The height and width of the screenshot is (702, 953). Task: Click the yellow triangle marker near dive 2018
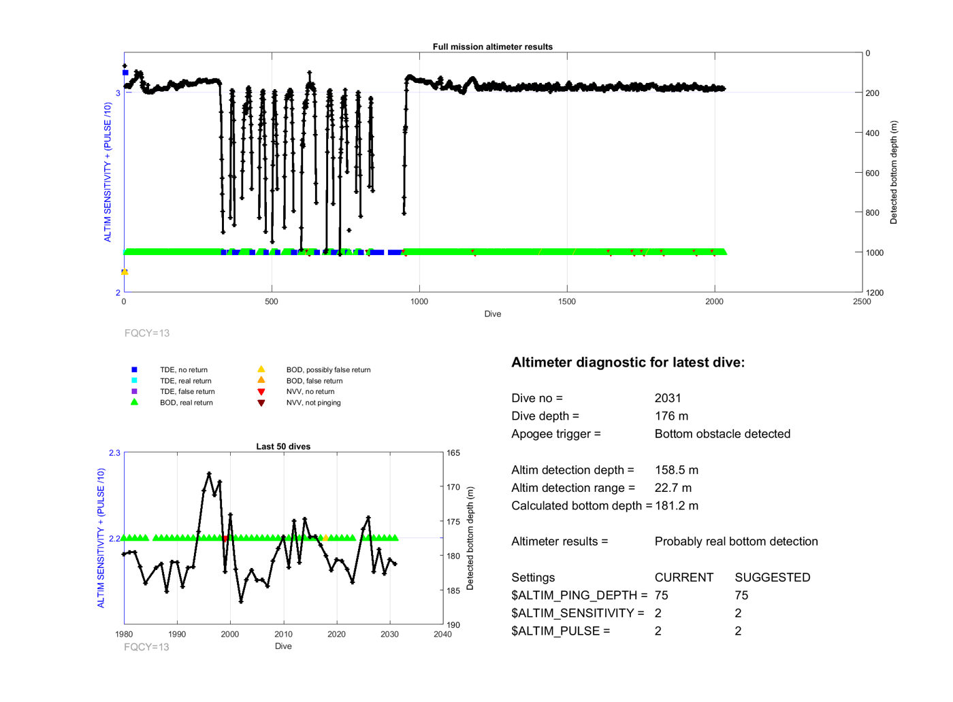pos(325,538)
